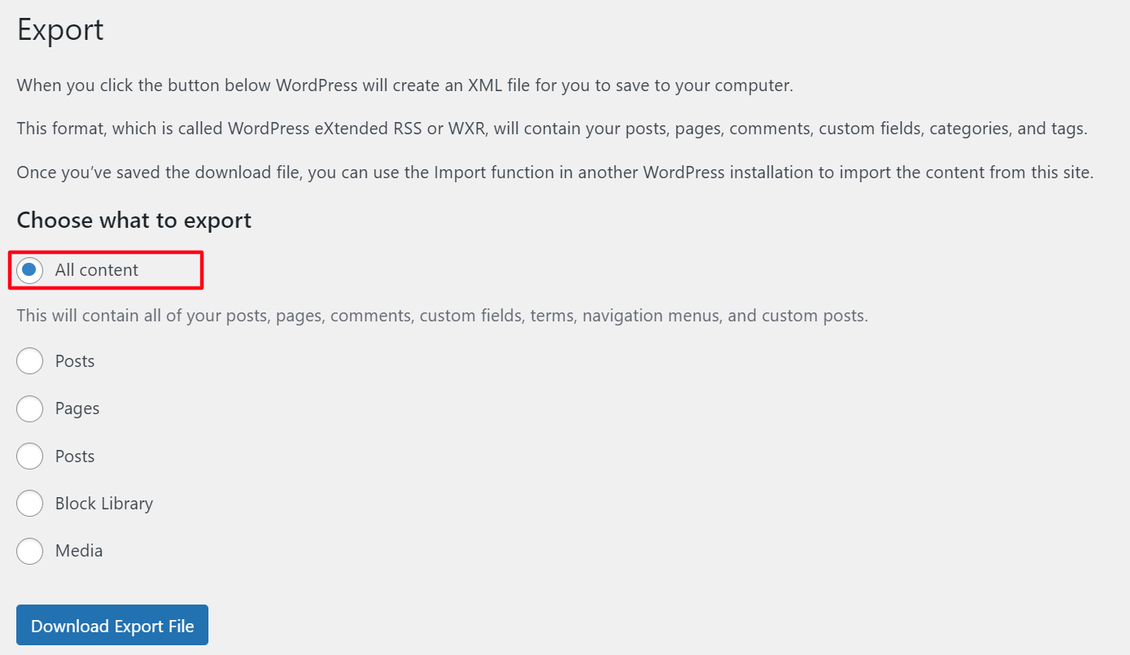Click "navigation menus" in the All content description
1130x655 pixels.
point(651,316)
